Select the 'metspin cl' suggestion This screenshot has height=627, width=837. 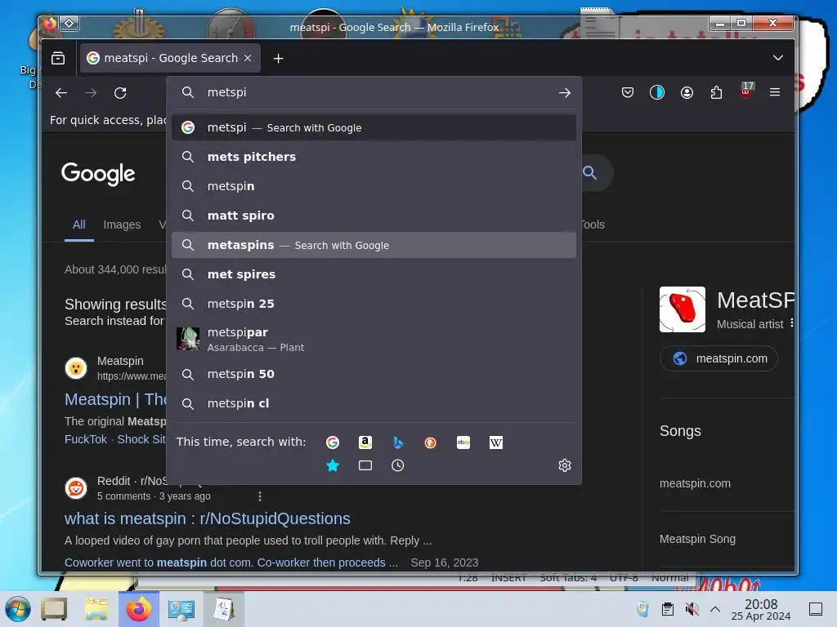tap(374, 403)
